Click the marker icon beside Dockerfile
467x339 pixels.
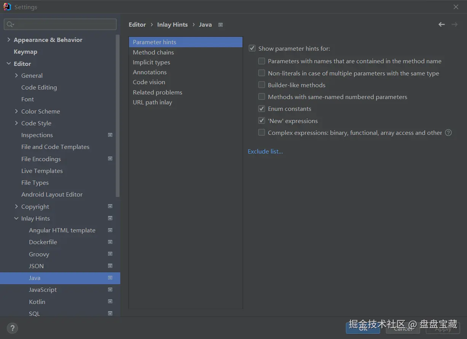pyautogui.click(x=110, y=242)
